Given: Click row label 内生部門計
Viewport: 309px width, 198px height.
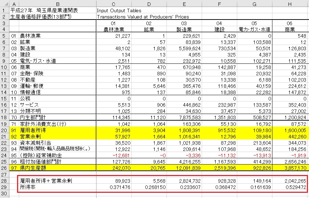Looking at the screenshot, I should click(33, 117).
